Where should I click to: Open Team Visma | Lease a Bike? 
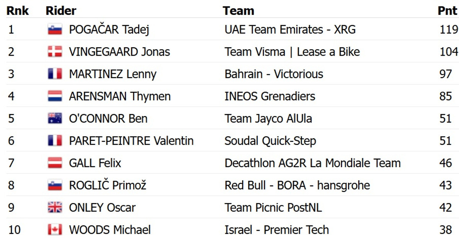click(x=292, y=52)
